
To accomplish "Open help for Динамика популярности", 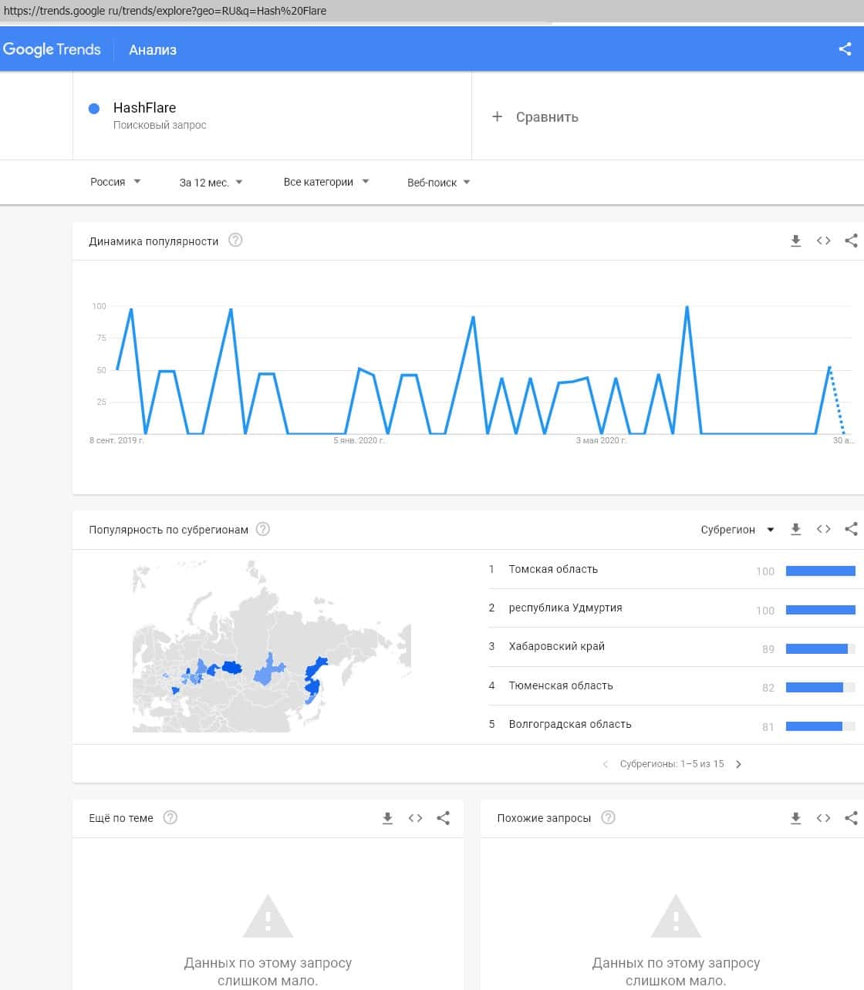I will click(235, 241).
